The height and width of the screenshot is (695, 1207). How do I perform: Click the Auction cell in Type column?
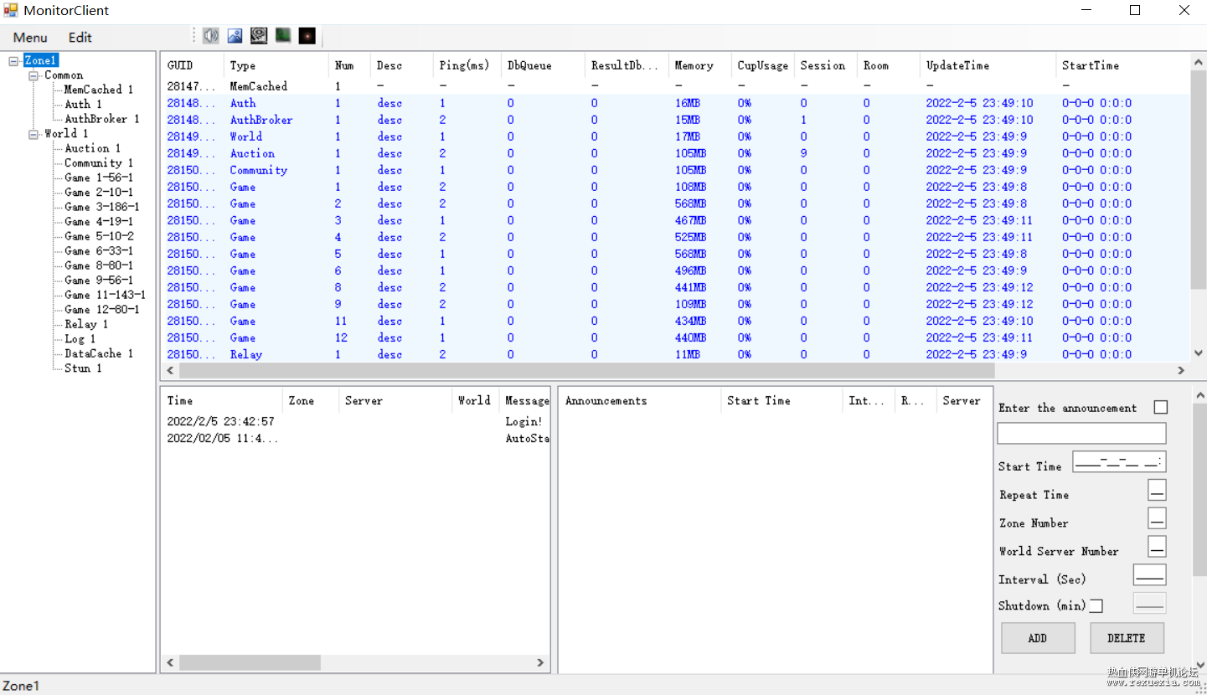(x=252, y=153)
